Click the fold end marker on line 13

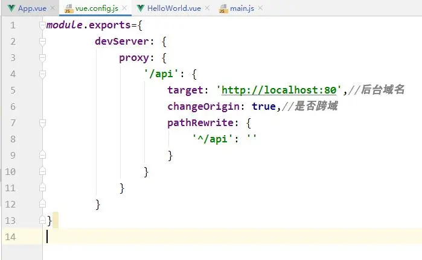pos(42,220)
